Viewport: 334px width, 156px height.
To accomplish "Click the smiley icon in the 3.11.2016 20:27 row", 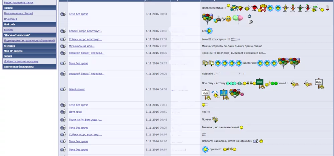I will pos(63,128).
